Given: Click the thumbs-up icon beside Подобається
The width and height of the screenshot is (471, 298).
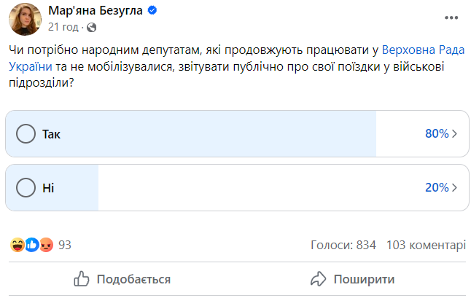Looking at the screenshot, I should click(x=82, y=279).
